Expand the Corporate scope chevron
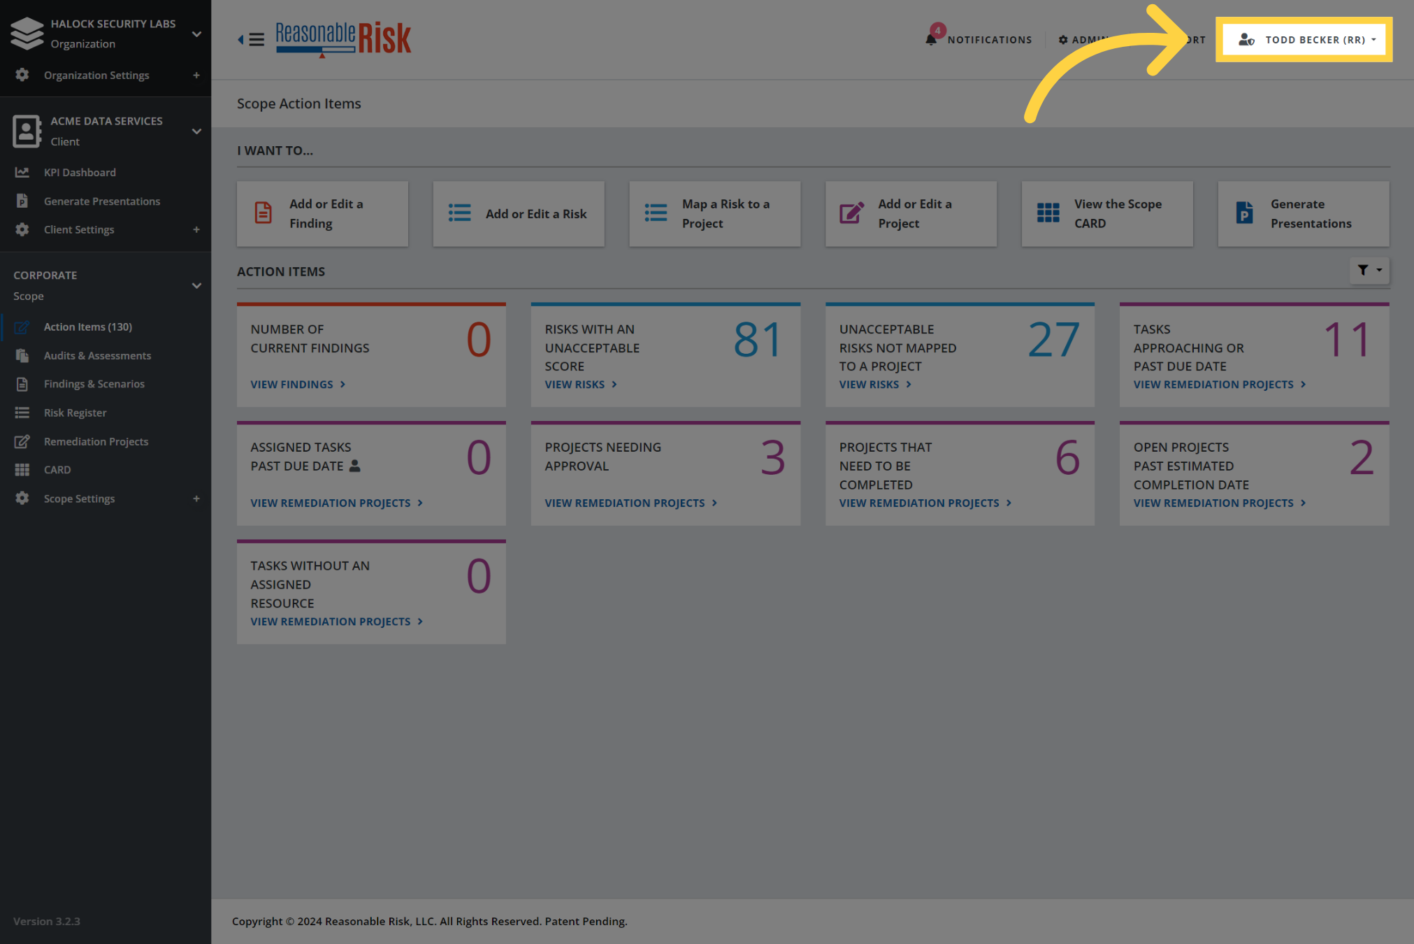The height and width of the screenshot is (944, 1414). pos(196,285)
